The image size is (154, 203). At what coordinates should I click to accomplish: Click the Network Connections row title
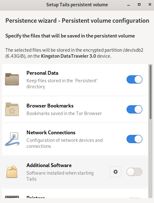[51, 133]
